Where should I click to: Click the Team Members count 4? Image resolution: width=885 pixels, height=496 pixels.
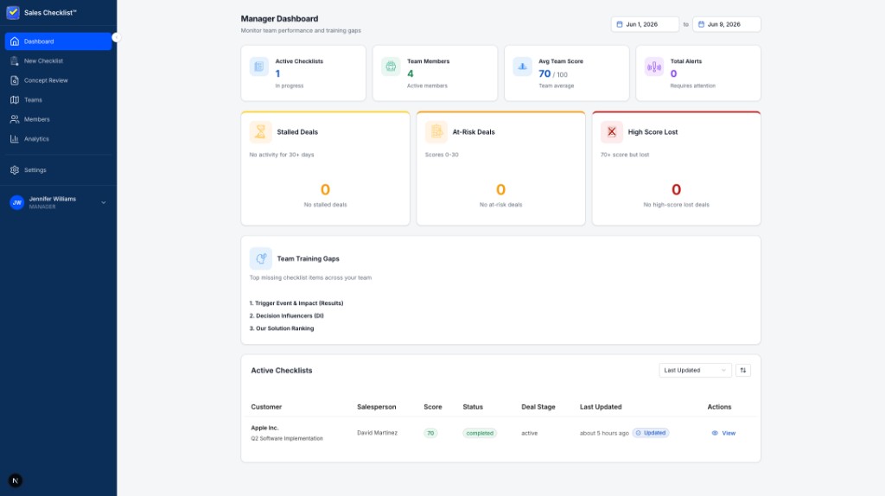click(411, 73)
